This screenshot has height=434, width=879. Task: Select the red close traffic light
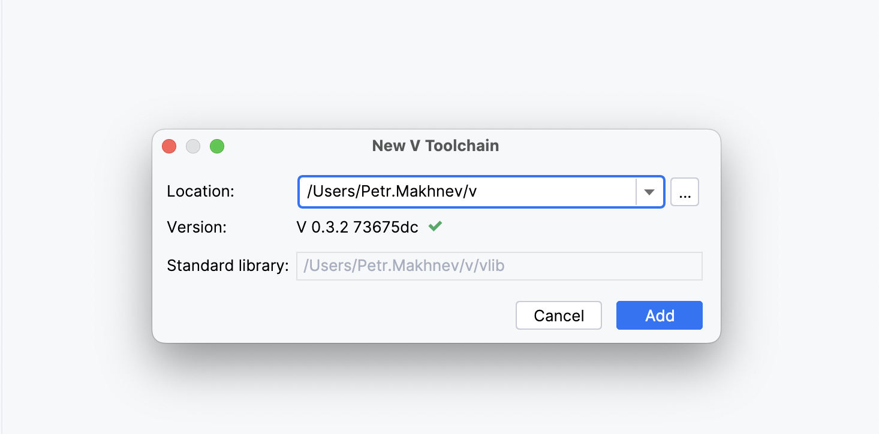pos(168,146)
